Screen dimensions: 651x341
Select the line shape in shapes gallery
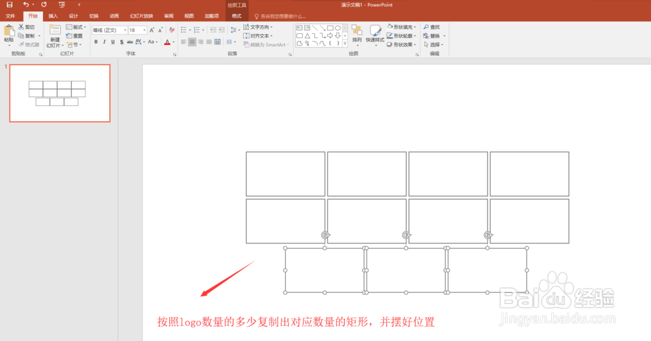tap(314, 28)
